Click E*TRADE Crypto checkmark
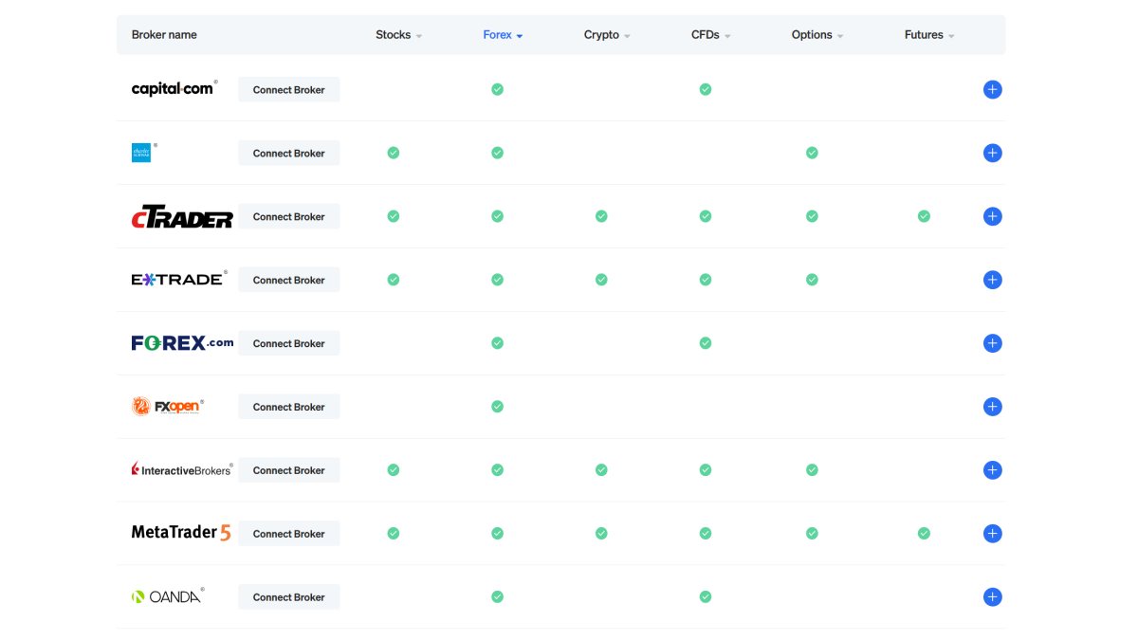This screenshot has width=1138, height=640. point(601,280)
